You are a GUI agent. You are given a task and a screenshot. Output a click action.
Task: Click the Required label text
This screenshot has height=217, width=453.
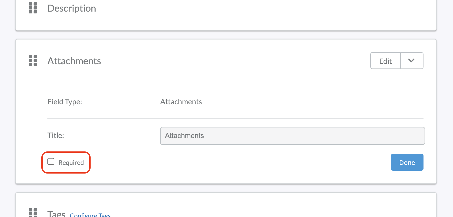71,162
